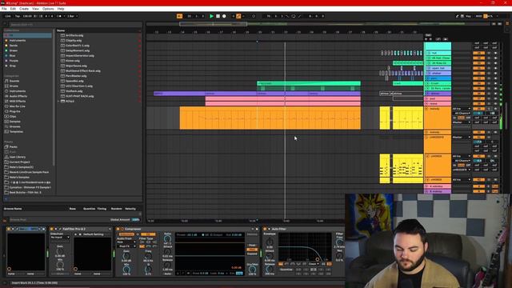Expand the last folder in browser list
The height and width of the screenshot is (288, 512).
point(58,102)
